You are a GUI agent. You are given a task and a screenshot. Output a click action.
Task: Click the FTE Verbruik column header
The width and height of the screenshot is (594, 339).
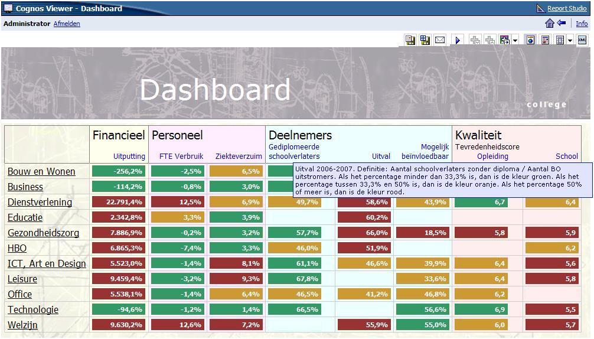pyautogui.click(x=181, y=156)
